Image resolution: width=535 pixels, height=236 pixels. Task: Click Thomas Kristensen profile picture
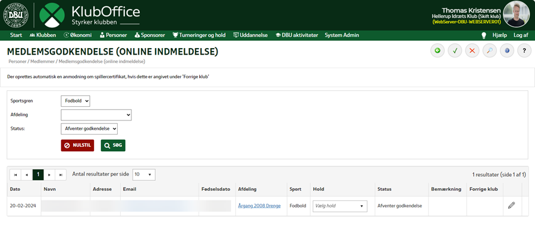tap(516, 14)
